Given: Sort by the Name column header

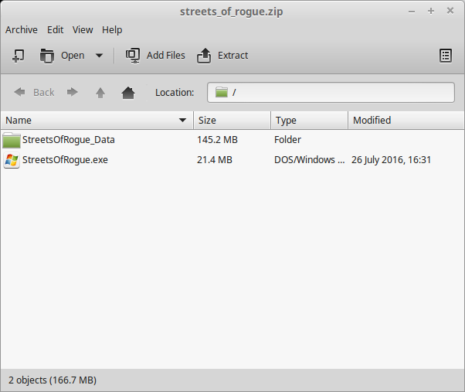Looking at the screenshot, I should coord(97,120).
